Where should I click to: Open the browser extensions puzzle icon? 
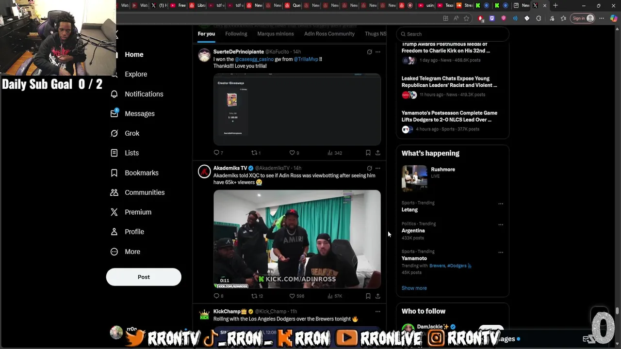pos(539,18)
